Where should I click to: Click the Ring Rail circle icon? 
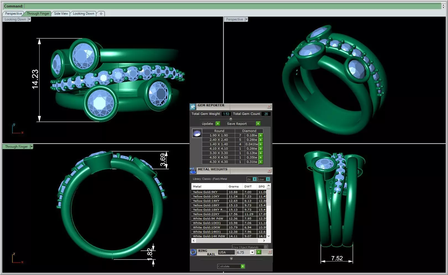pos(193,252)
